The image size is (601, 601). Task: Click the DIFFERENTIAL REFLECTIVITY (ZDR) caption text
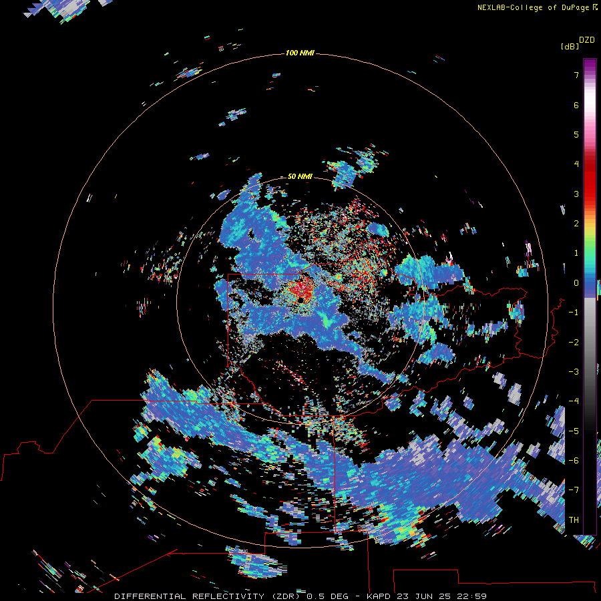208,596
